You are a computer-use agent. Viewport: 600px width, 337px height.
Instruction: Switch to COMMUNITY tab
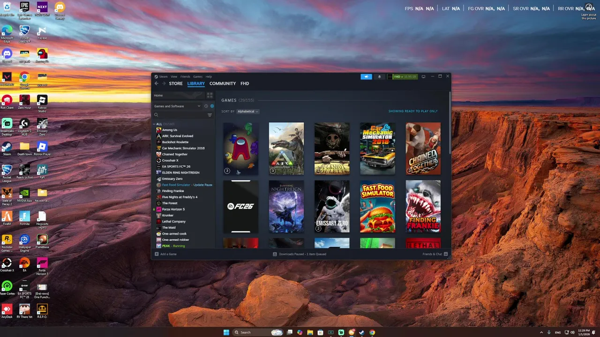point(223,83)
